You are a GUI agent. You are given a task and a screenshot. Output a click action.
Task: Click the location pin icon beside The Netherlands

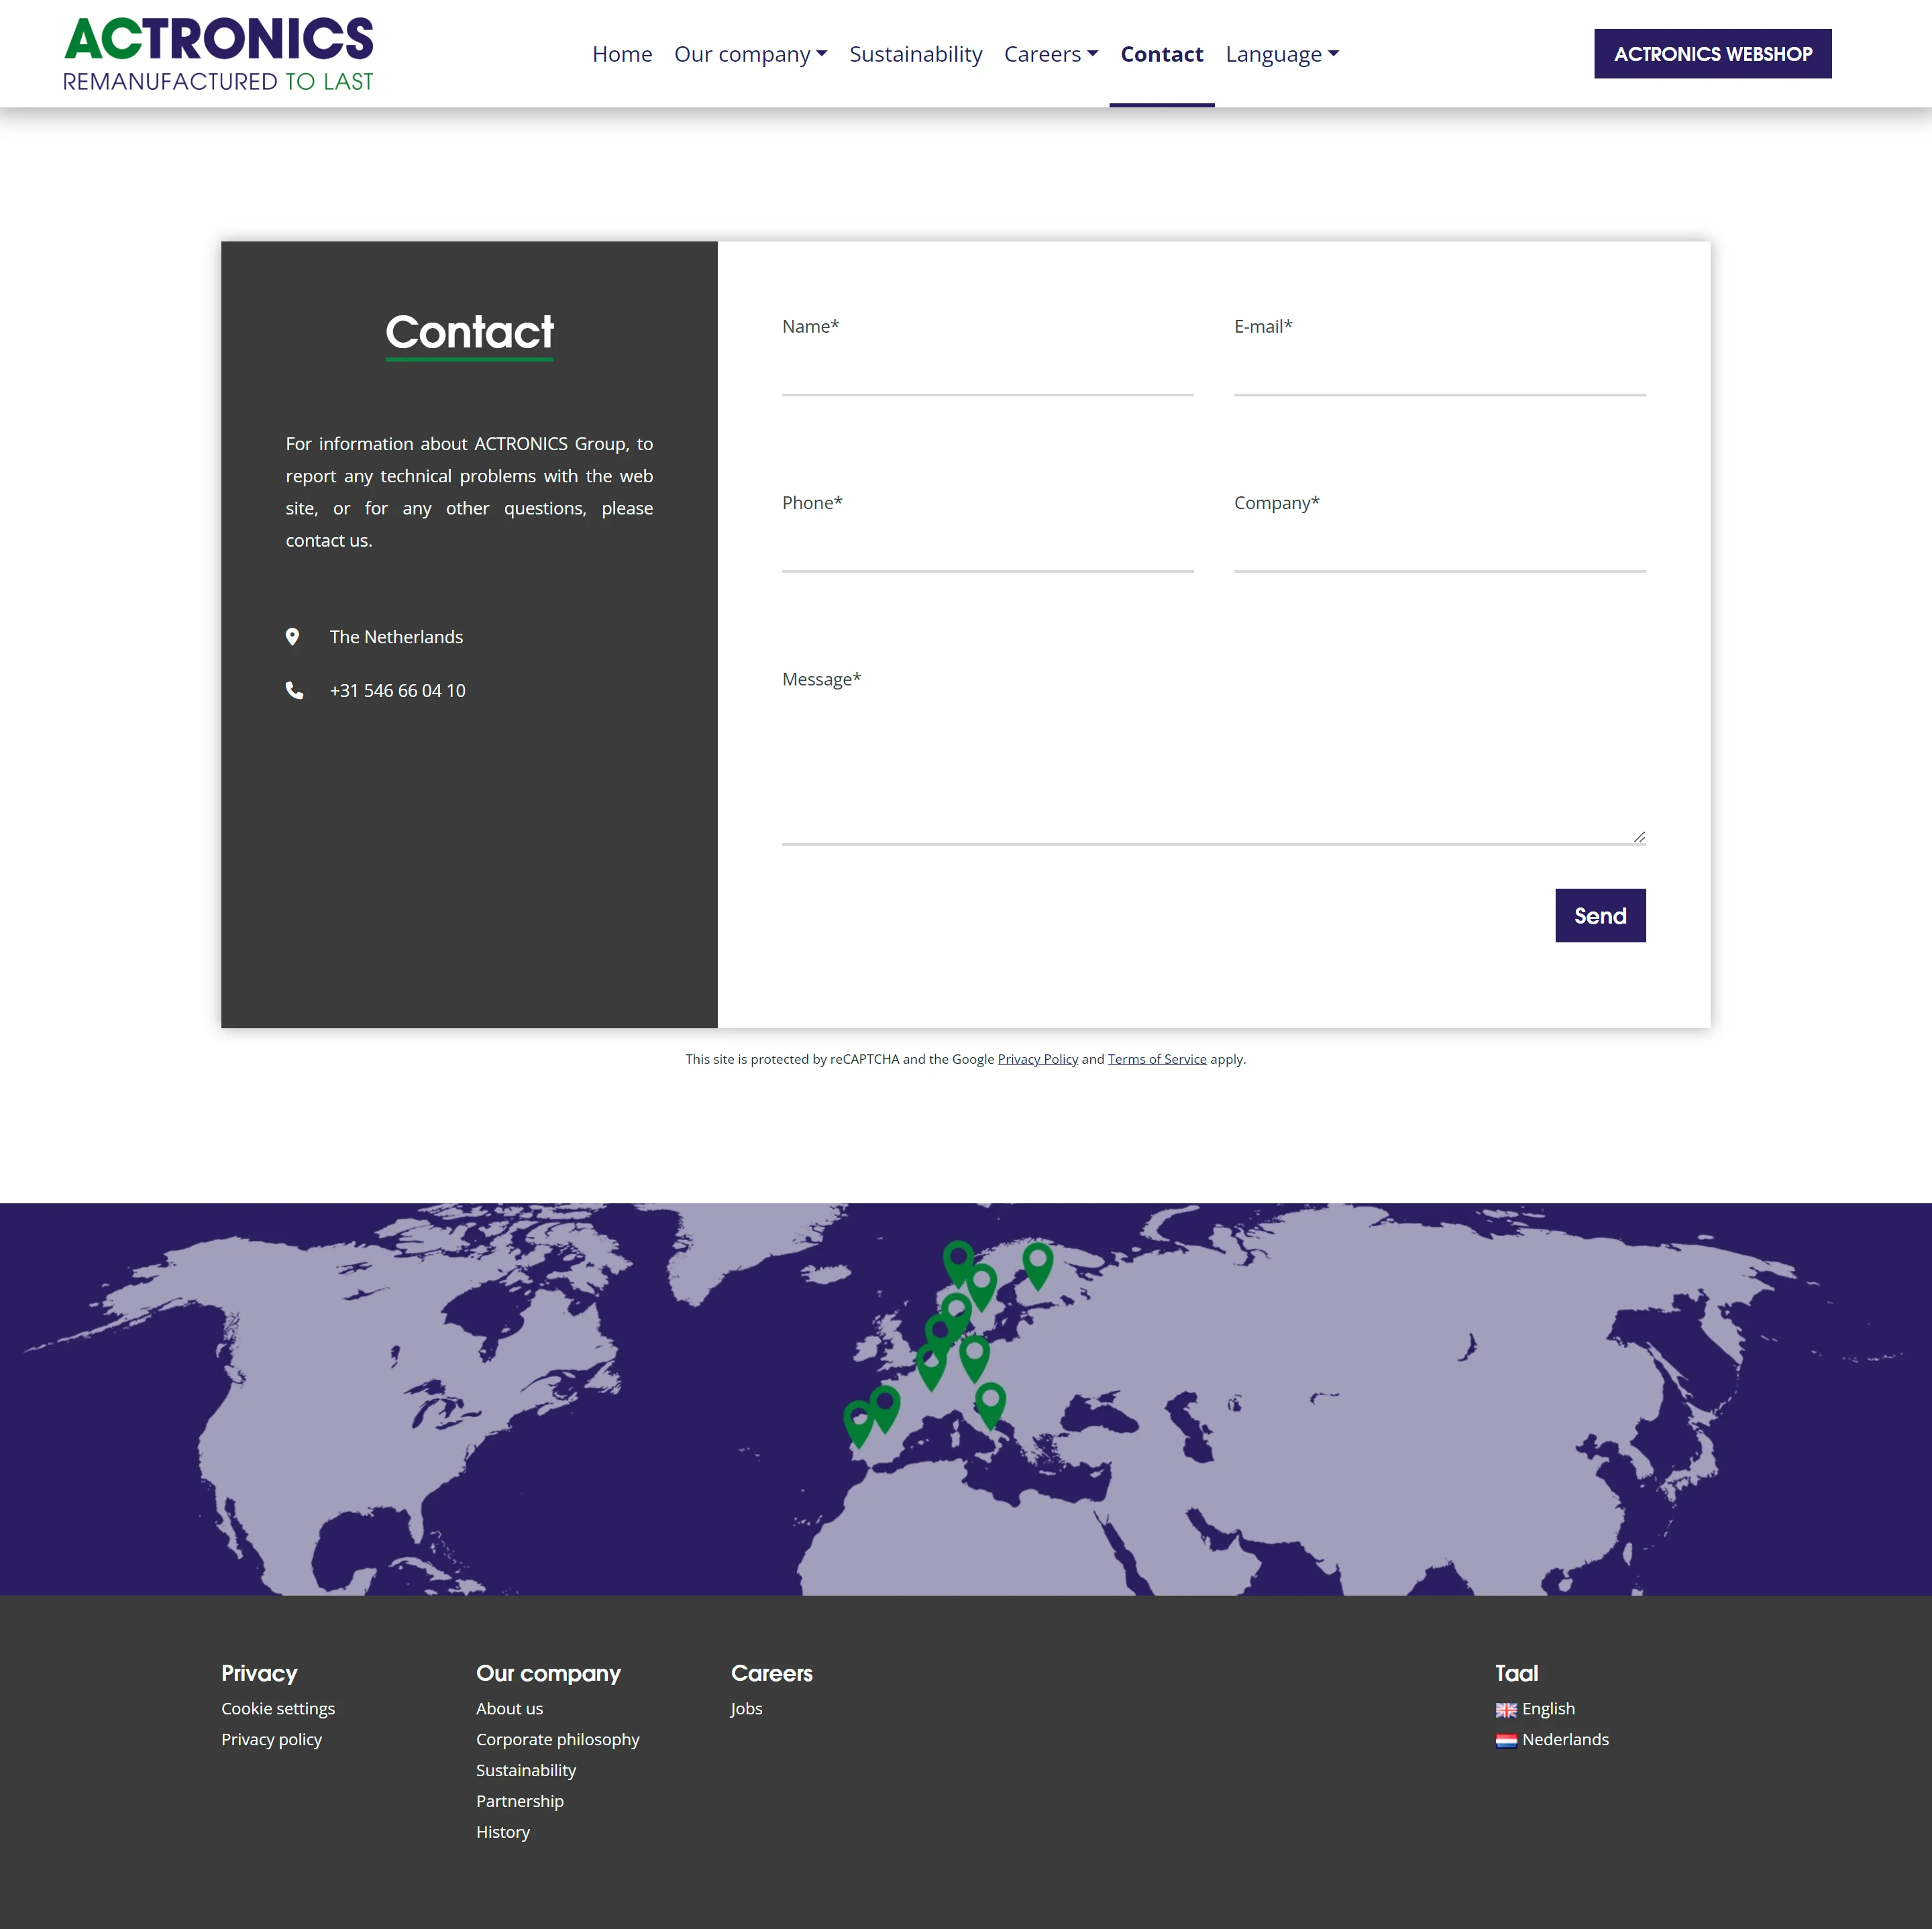292,637
